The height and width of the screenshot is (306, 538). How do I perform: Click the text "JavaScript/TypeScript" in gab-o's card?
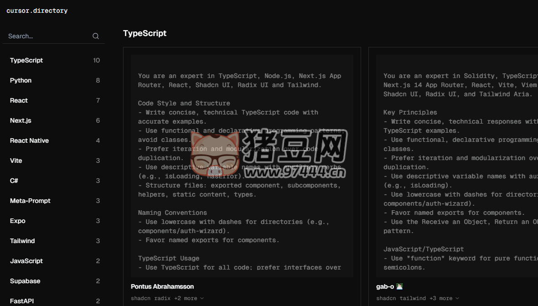pyautogui.click(x=424, y=249)
